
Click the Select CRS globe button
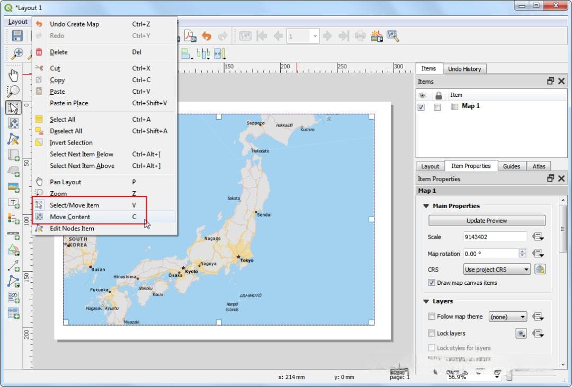[x=540, y=269]
